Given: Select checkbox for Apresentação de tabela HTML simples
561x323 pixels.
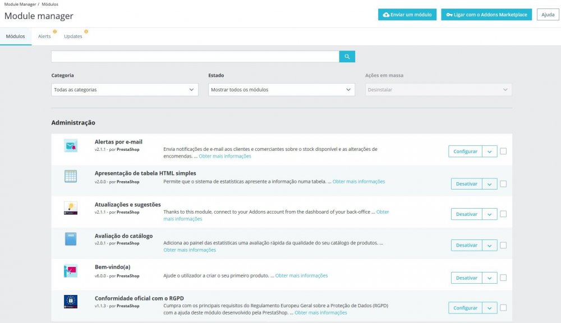Looking at the screenshot, I should coord(503,184).
